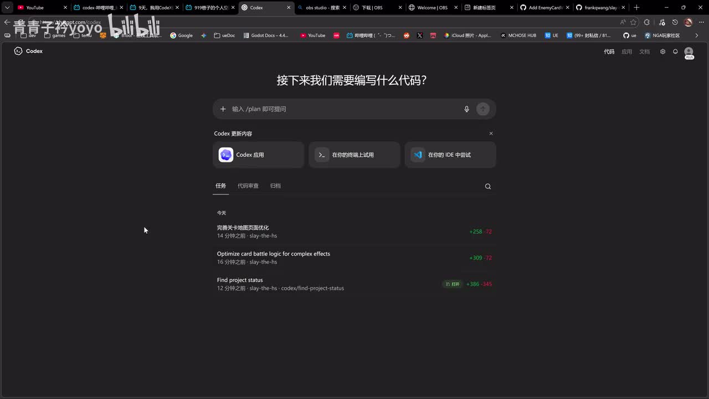The width and height of the screenshot is (709, 399).
Task: Open the Godot Docs bookmark
Action: [266, 35]
